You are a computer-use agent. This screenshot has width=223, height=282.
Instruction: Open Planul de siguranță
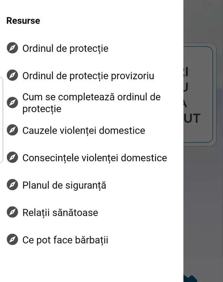(64, 185)
